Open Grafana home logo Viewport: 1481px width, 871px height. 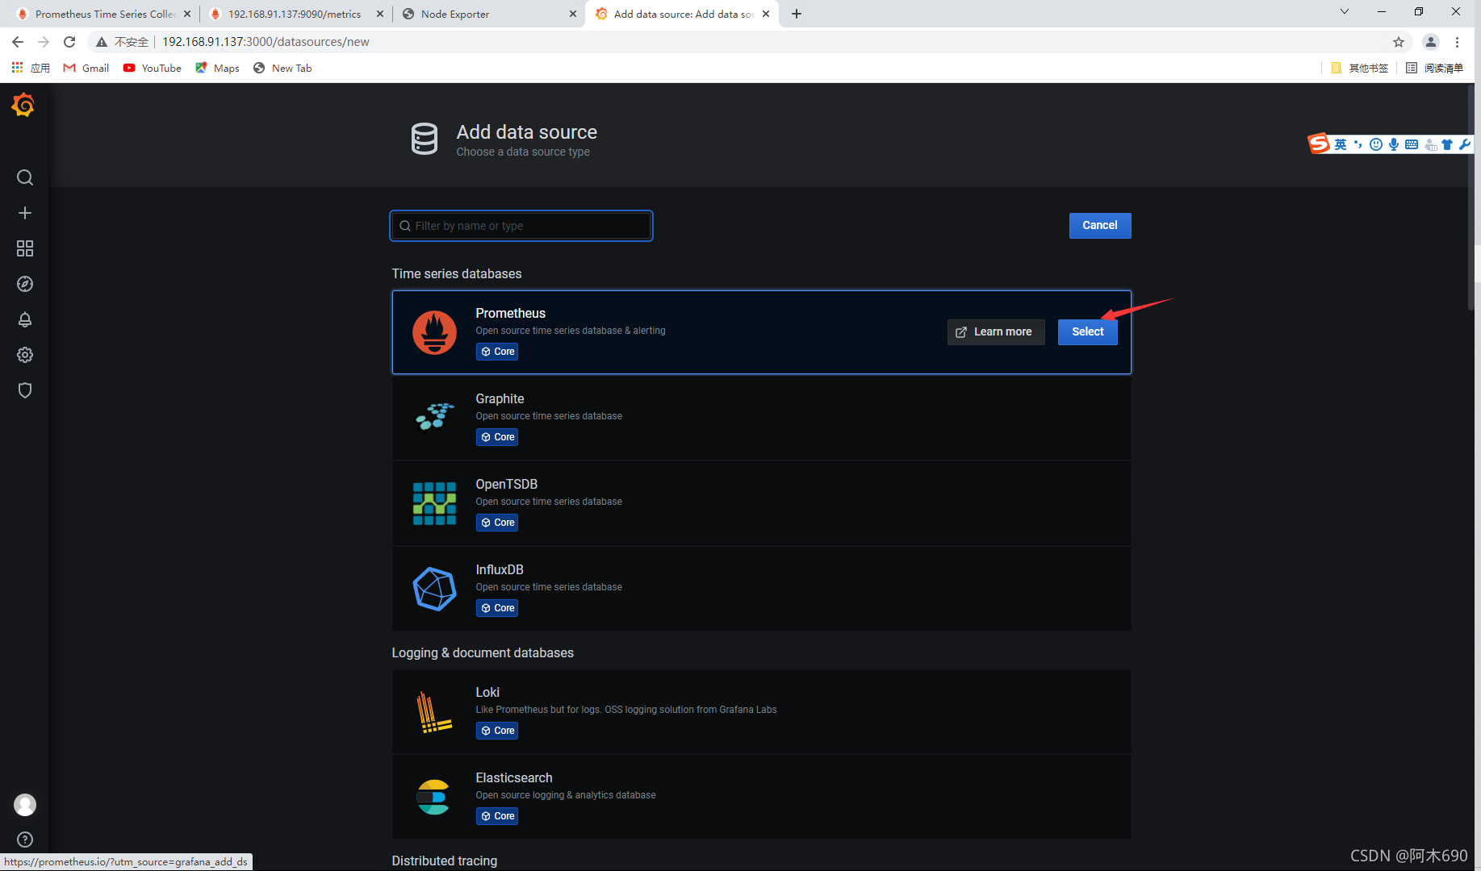click(x=23, y=105)
